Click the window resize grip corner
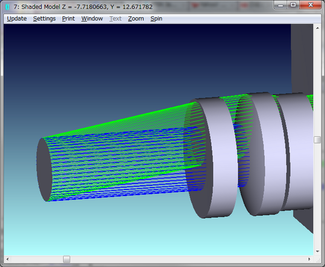The image size is (325, 267). [318, 260]
